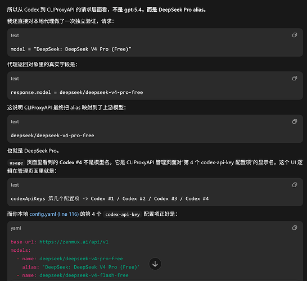Click the response.model = deepseek/deepseek-v4-pro-free line
307x281 pixels.
[76, 92]
